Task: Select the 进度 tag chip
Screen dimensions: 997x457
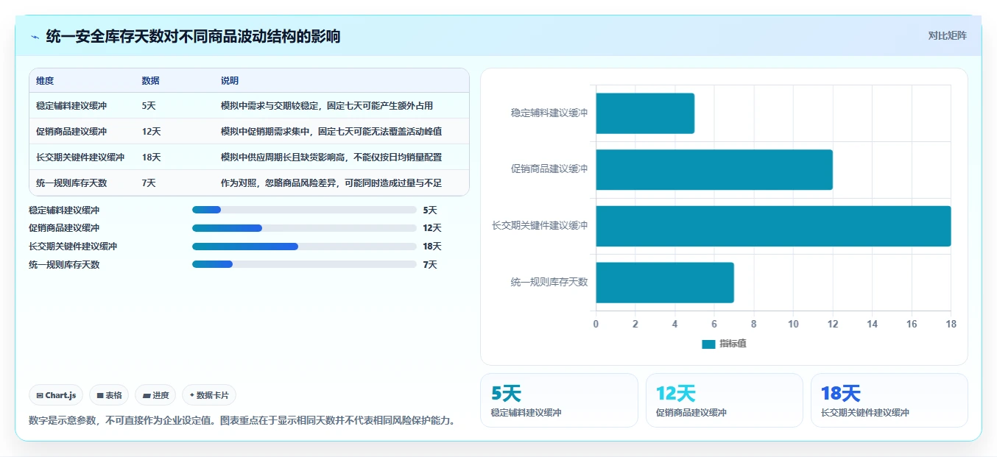Action: point(155,395)
